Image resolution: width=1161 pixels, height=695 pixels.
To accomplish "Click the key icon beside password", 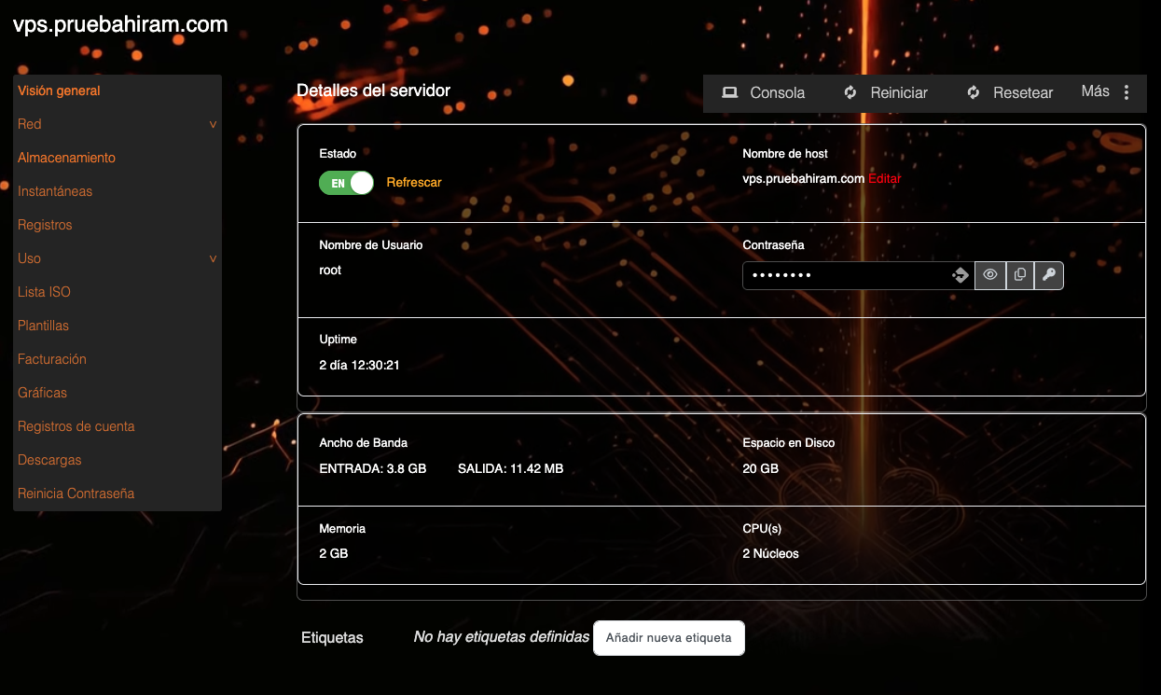I will click(x=1049, y=275).
